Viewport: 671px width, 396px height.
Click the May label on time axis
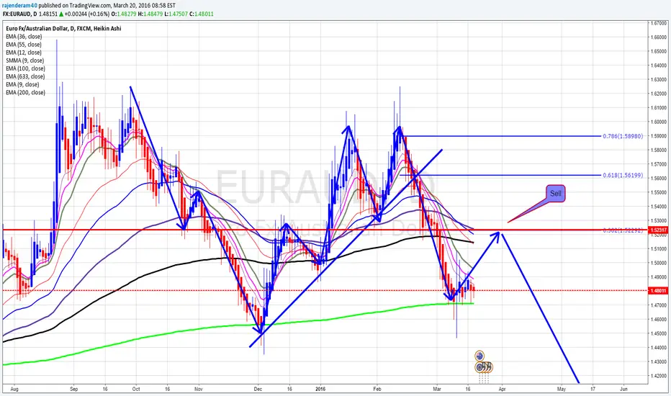[x=562, y=389]
